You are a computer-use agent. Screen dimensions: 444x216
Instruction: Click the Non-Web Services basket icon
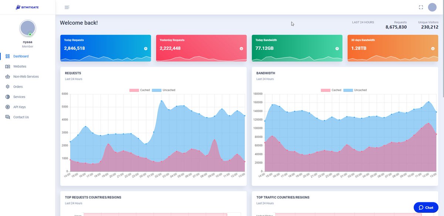8,77
